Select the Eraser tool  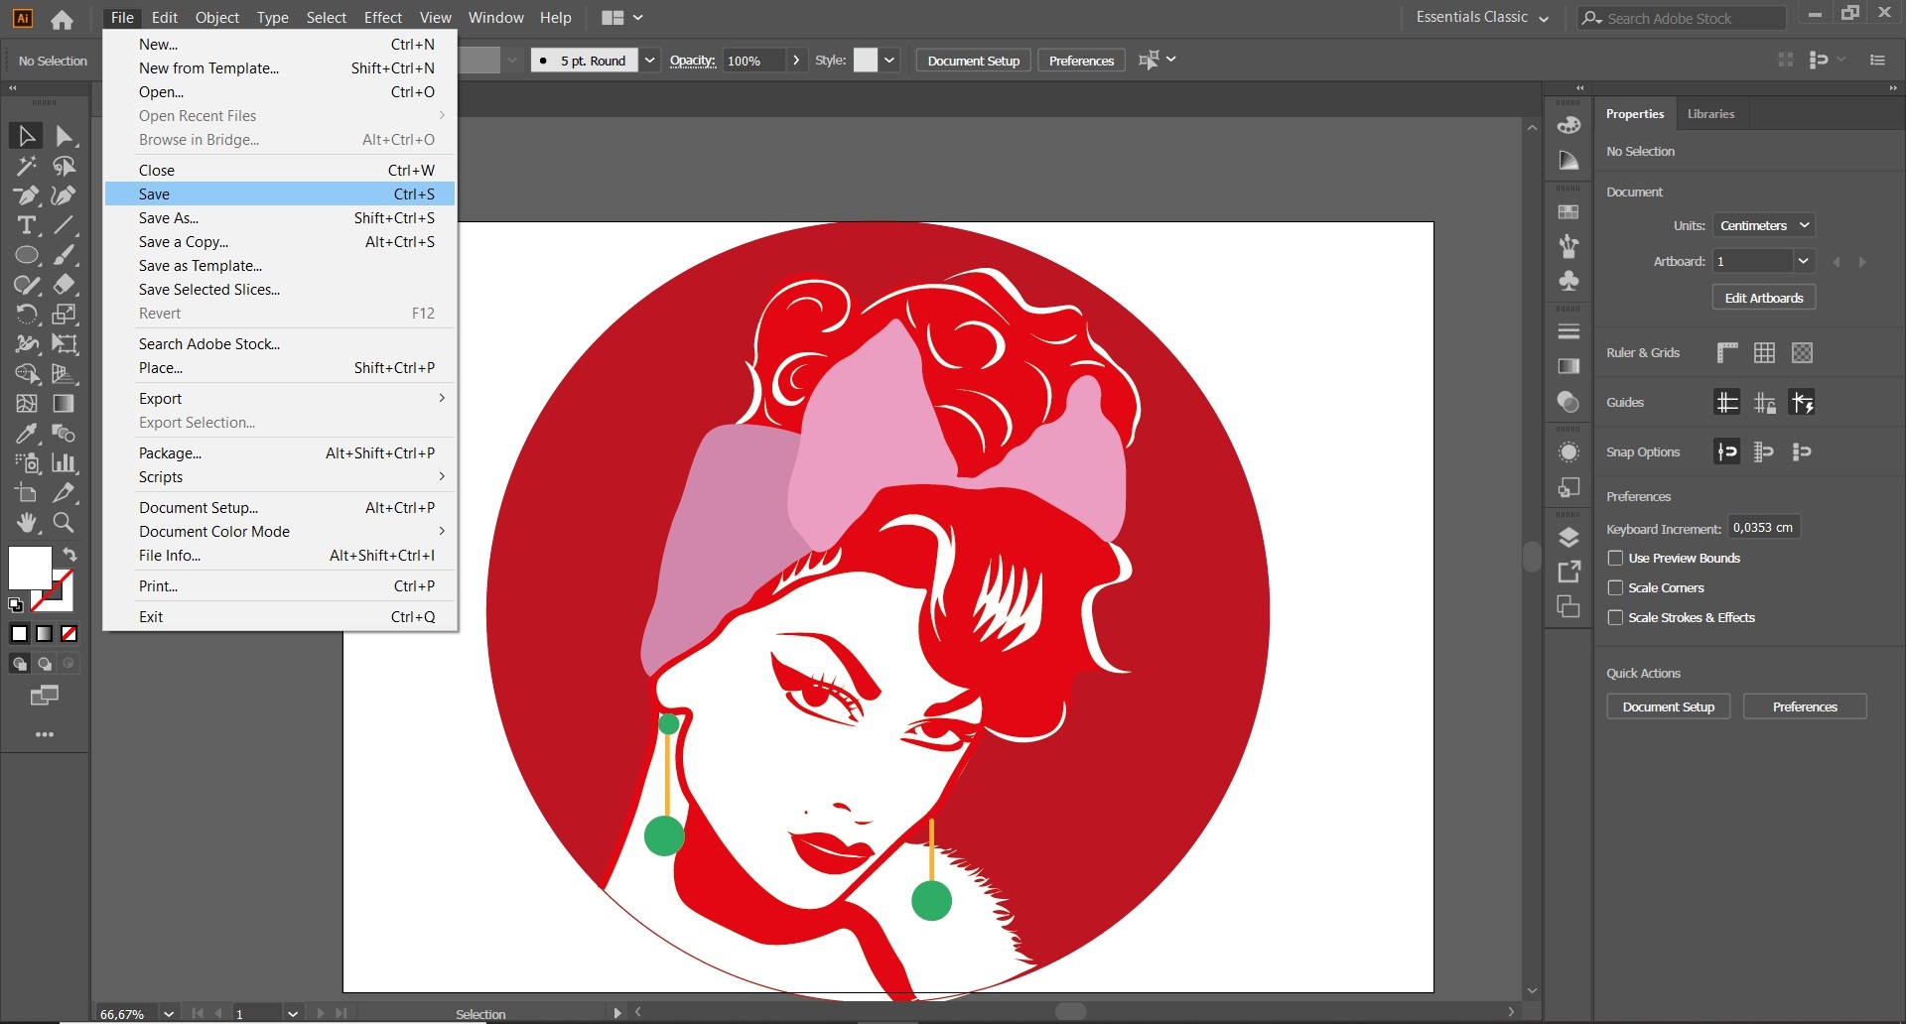pyautogui.click(x=65, y=285)
